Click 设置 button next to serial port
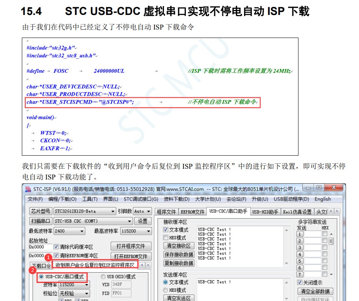Viewport: 359px width, 301px height. (x=143, y=221)
